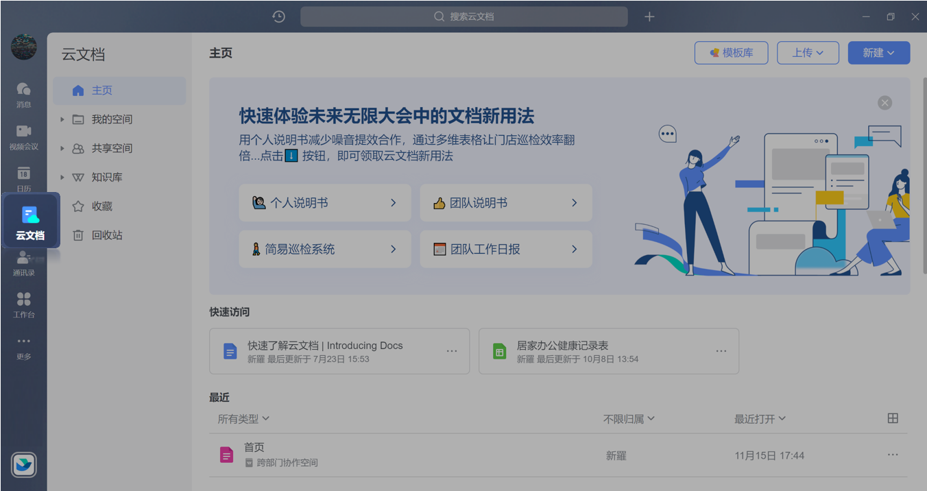Click the banner illustration image
This screenshot has width=927, height=491.
(772, 201)
